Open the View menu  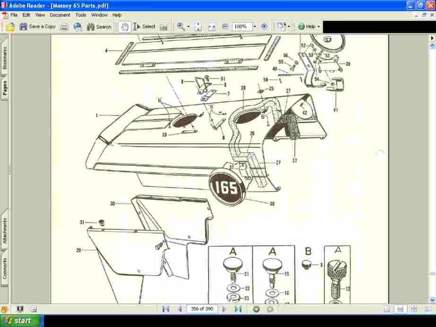(x=40, y=15)
